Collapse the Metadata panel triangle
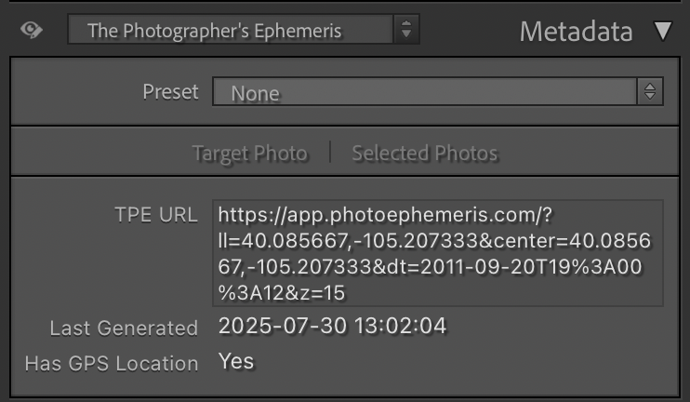This screenshot has width=690, height=402. pyautogui.click(x=662, y=32)
